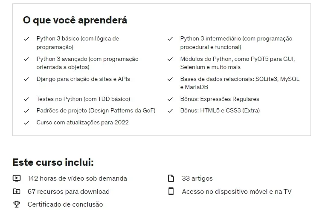
Task: Click the video icon beside 142 horas
Action: (17, 178)
